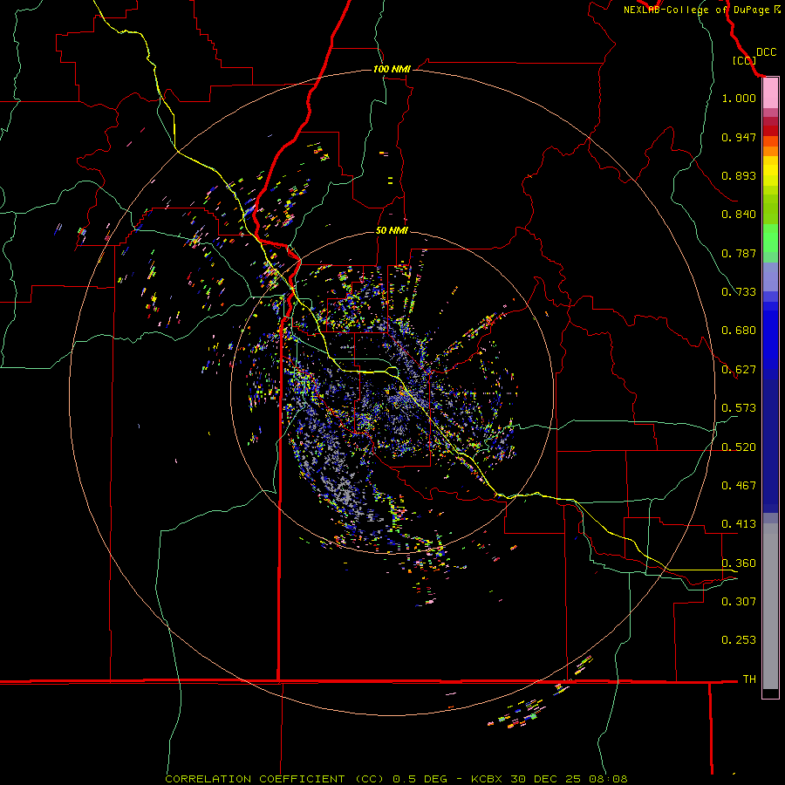Click the pink color bar segment at 1.000
This screenshot has width=785, height=785.
point(770,93)
